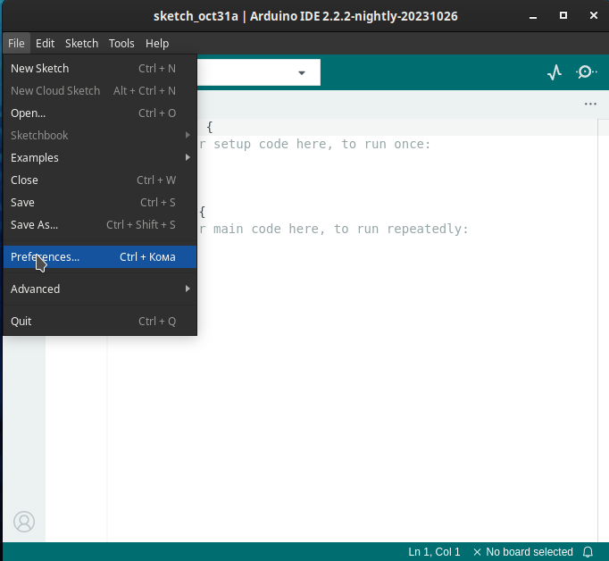609x561 pixels.
Task: Select Save As... menu item
Action: (x=100, y=225)
